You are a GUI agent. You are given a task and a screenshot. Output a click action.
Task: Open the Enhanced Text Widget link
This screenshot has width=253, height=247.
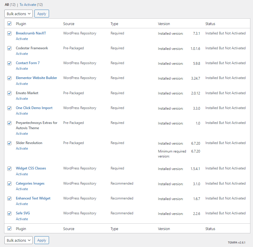33,198
